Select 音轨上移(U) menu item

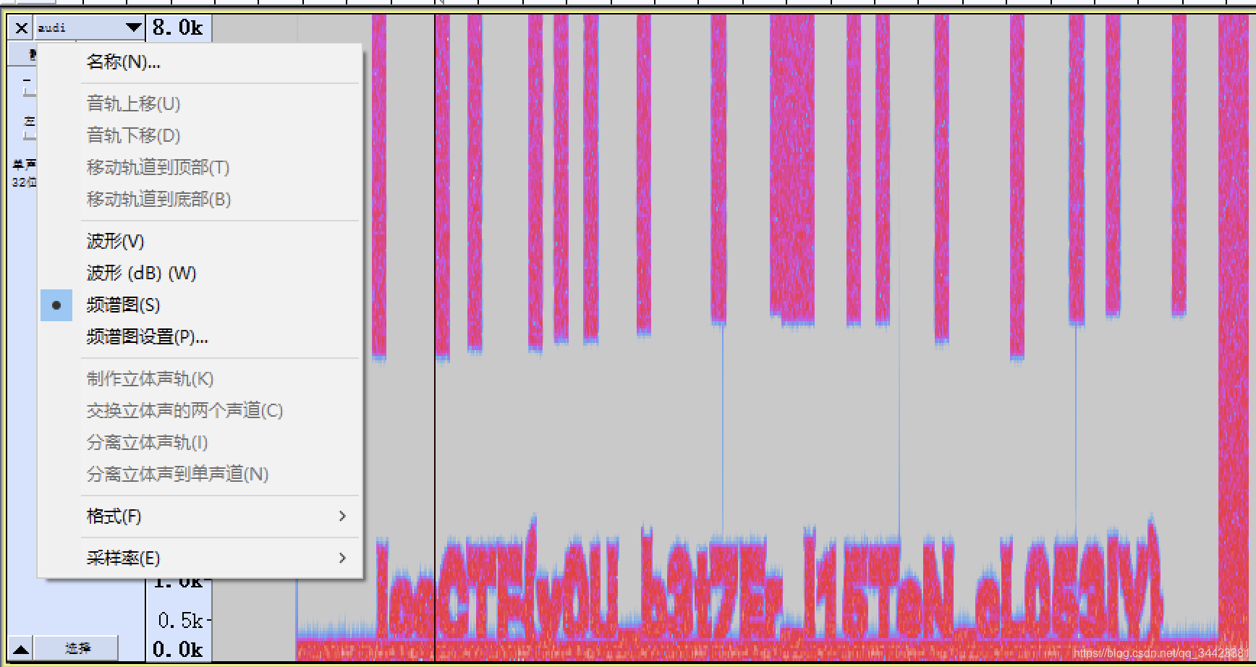point(200,103)
